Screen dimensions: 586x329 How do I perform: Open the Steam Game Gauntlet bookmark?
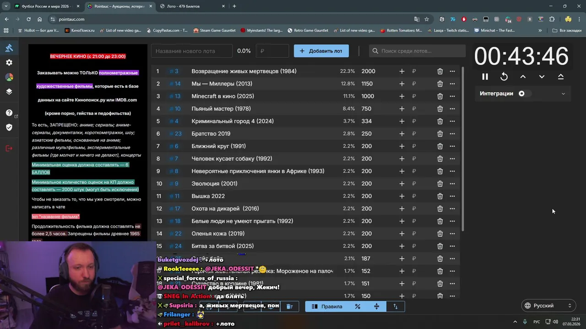[x=214, y=31]
